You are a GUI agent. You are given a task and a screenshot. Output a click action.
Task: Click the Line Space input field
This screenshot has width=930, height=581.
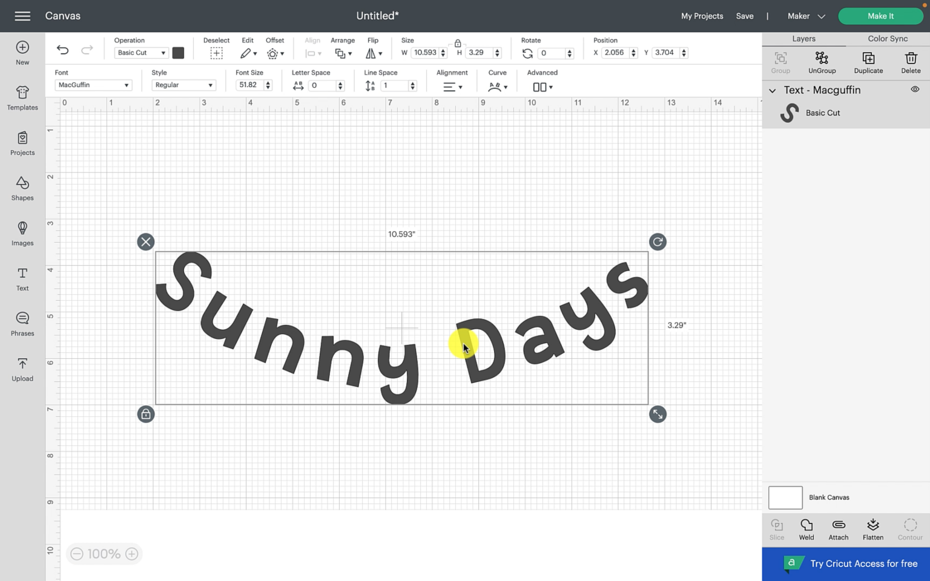coord(394,85)
